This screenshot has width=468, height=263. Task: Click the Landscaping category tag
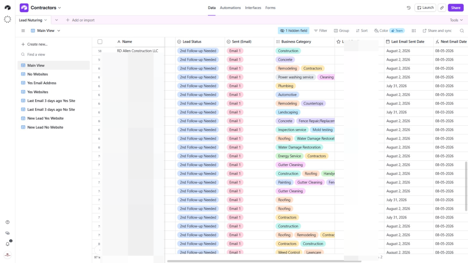pyautogui.click(x=288, y=112)
